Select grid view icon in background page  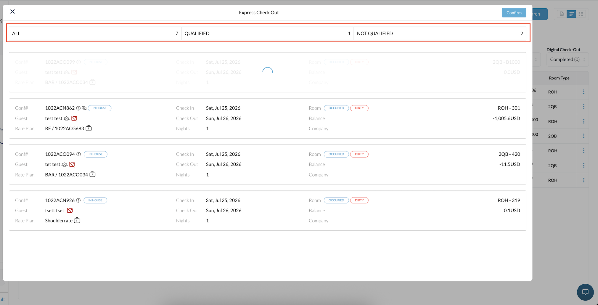581,14
